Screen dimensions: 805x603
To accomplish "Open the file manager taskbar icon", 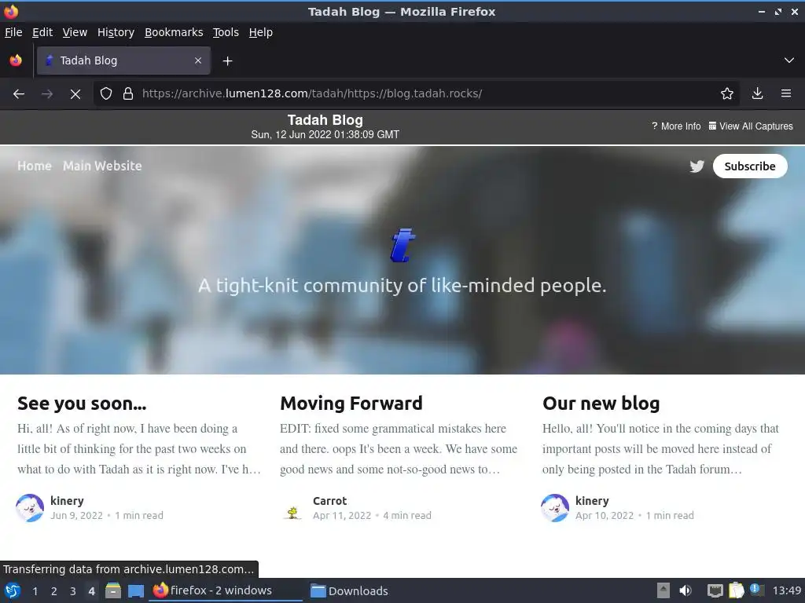I will pyautogui.click(x=113, y=590).
